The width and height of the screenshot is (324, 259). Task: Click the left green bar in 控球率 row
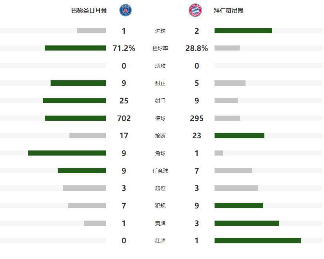[75, 48]
